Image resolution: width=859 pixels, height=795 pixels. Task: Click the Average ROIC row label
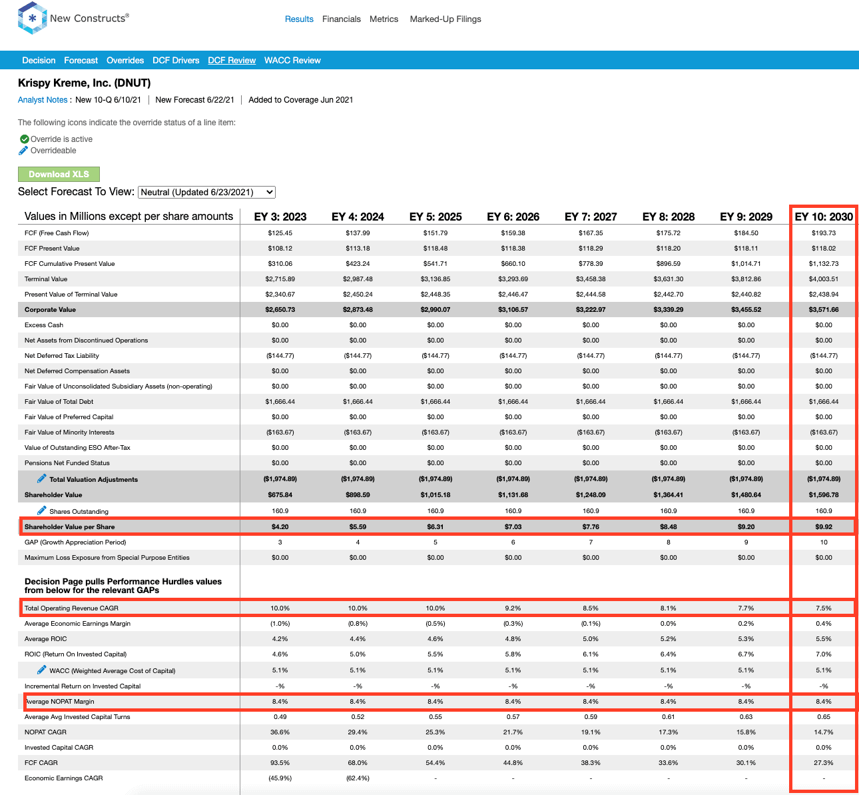[x=46, y=639]
